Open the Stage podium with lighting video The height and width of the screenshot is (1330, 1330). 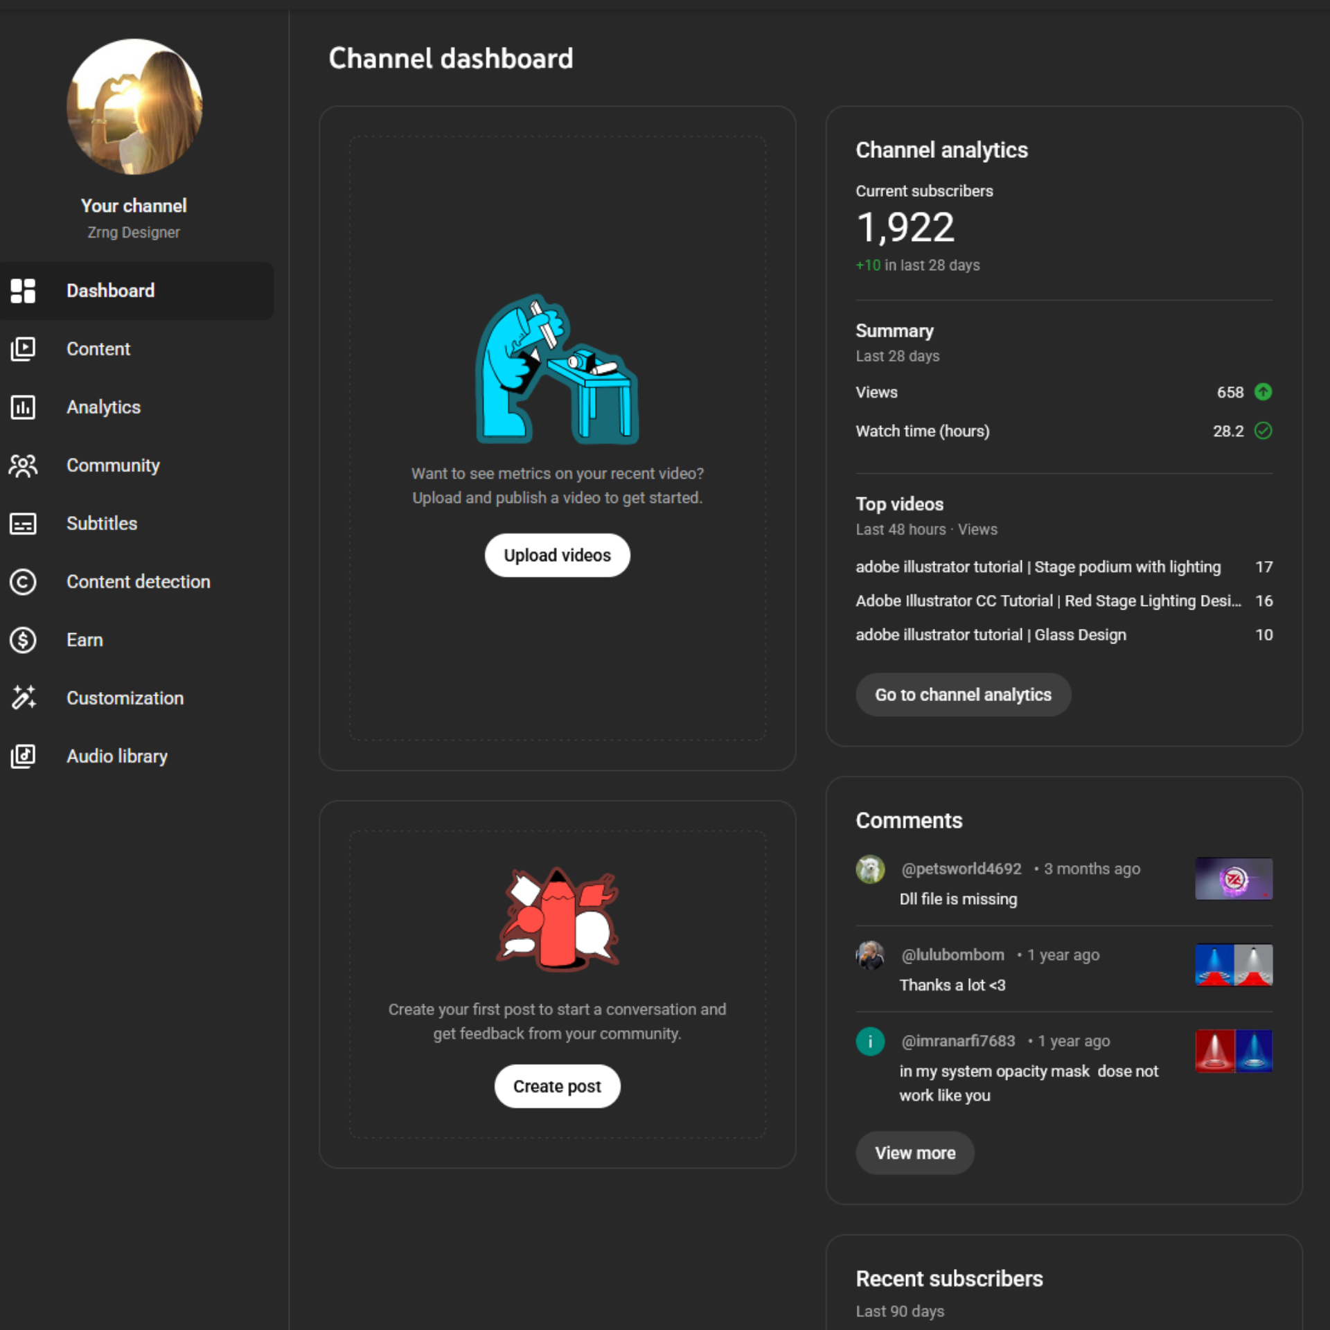pyautogui.click(x=1038, y=567)
